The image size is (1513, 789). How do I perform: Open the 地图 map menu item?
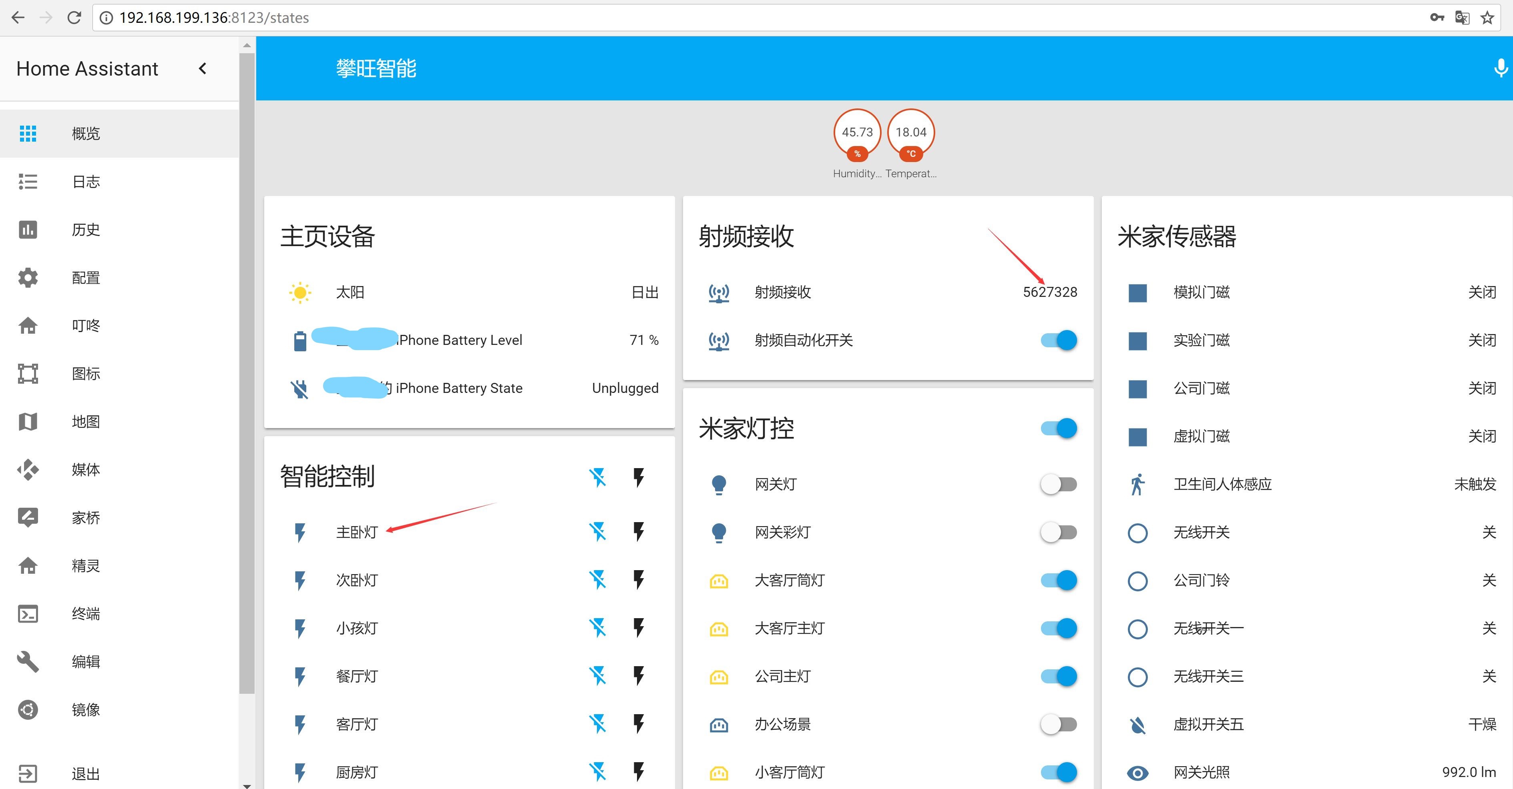[x=119, y=421]
